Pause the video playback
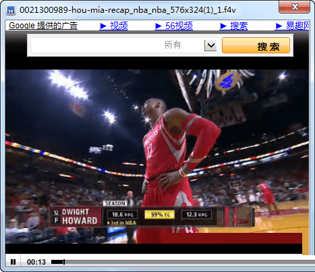Screen dimensions: 315x272 [13, 262]
